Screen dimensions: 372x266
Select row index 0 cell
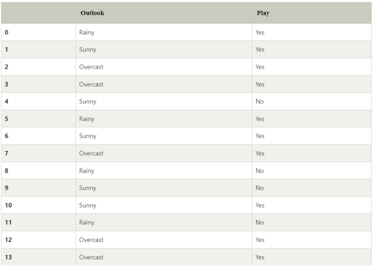[7, 32]
